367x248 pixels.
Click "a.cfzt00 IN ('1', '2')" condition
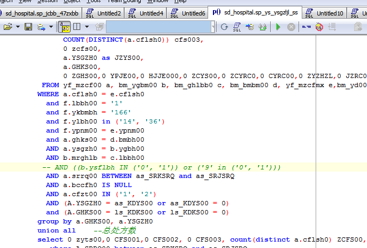click(x=110, y=194)
